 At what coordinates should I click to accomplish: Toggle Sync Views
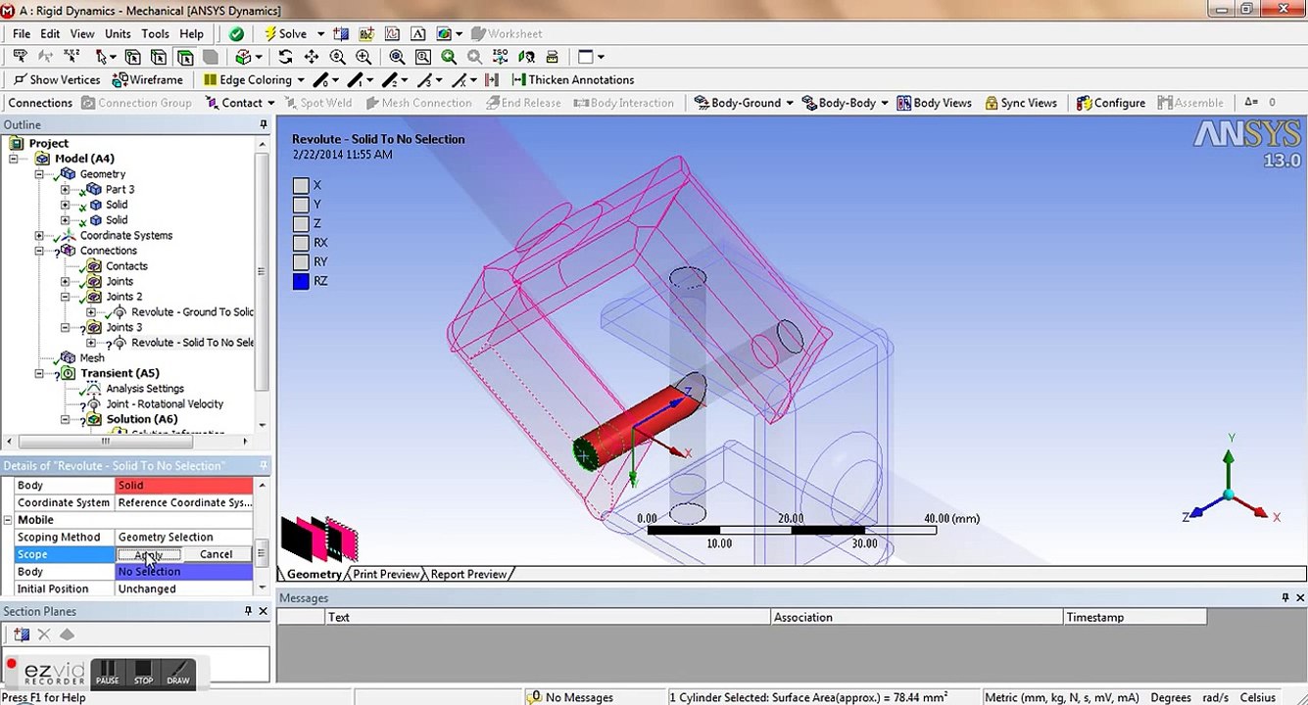[x=1021, y=103]
